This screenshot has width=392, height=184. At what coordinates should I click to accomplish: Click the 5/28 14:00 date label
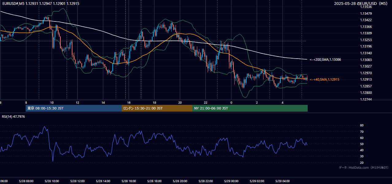(x=103, y=181)
